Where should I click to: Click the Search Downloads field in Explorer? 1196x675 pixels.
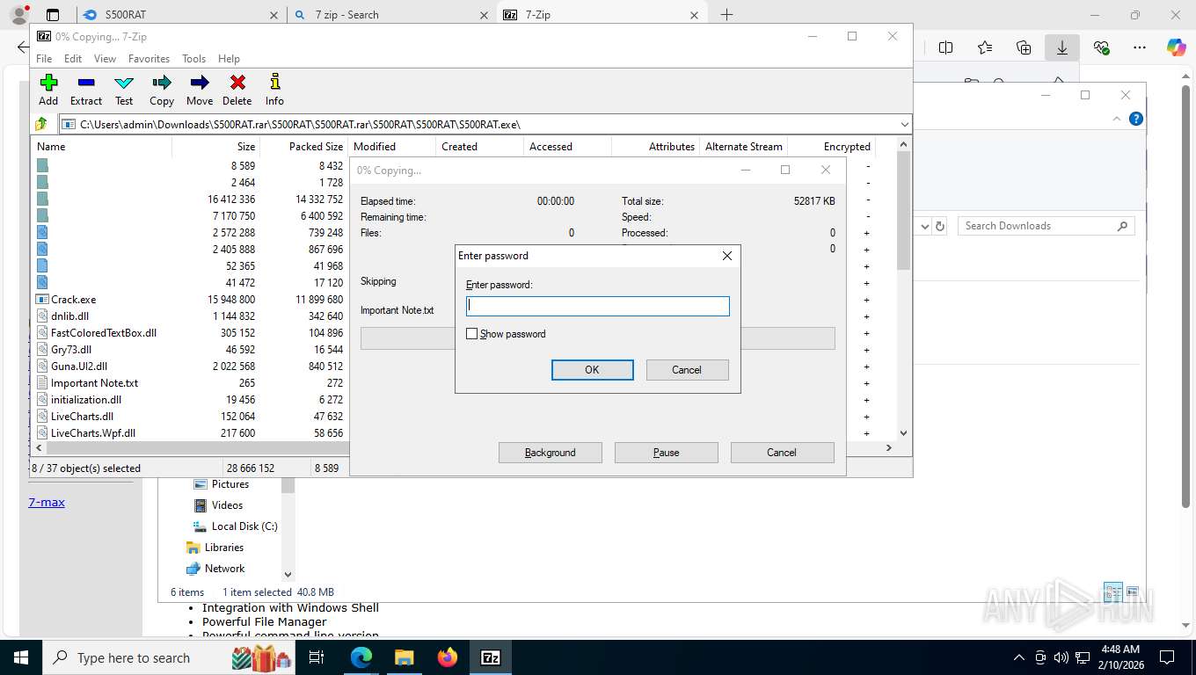click(x=1046, y=226)
